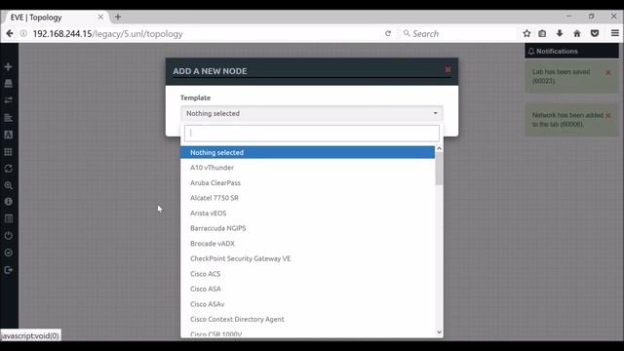Click the Add object plus icon in sidebar
Image resolution: width=624 pixels, height=351 pixels.
[8, 66]
